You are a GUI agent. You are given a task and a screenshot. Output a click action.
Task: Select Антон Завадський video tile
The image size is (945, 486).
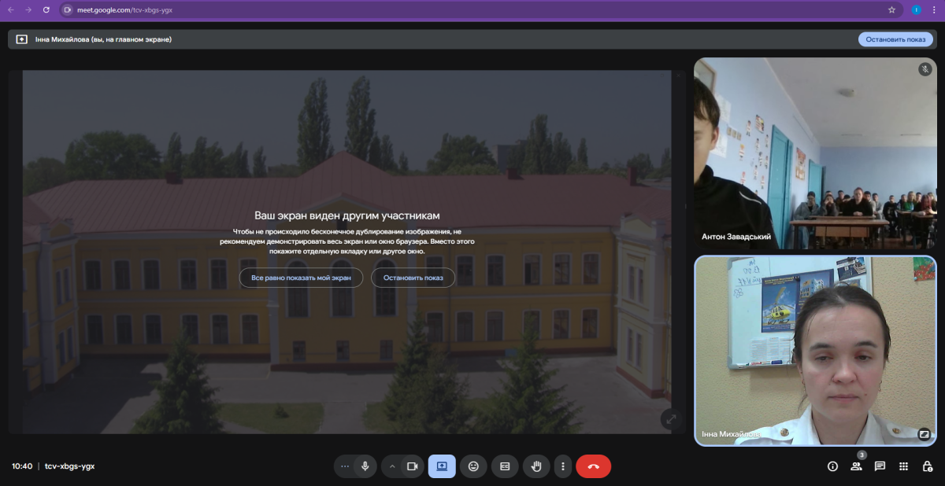point(815,153)
